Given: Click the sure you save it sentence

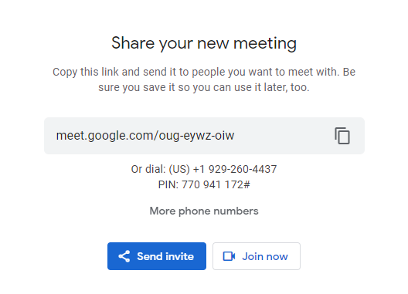Looking at the screenshot, I should [x=204, y=87].
